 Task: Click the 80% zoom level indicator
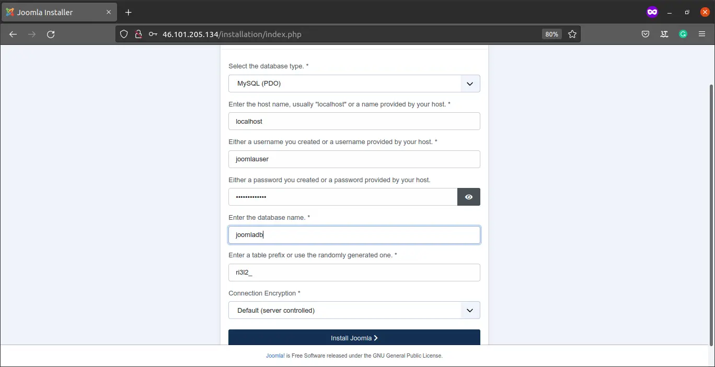551,34
